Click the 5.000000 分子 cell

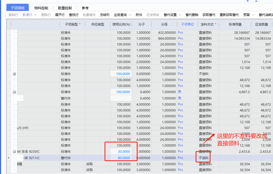pyautogui.click(x=141, y=134)
